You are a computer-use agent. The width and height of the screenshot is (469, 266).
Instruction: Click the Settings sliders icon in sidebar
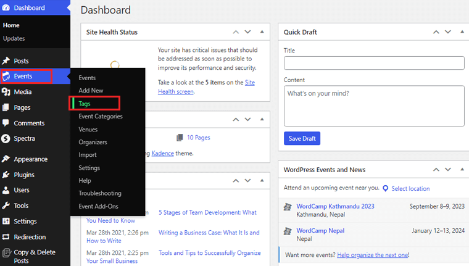pyautogui.click(x=6, y=221)
